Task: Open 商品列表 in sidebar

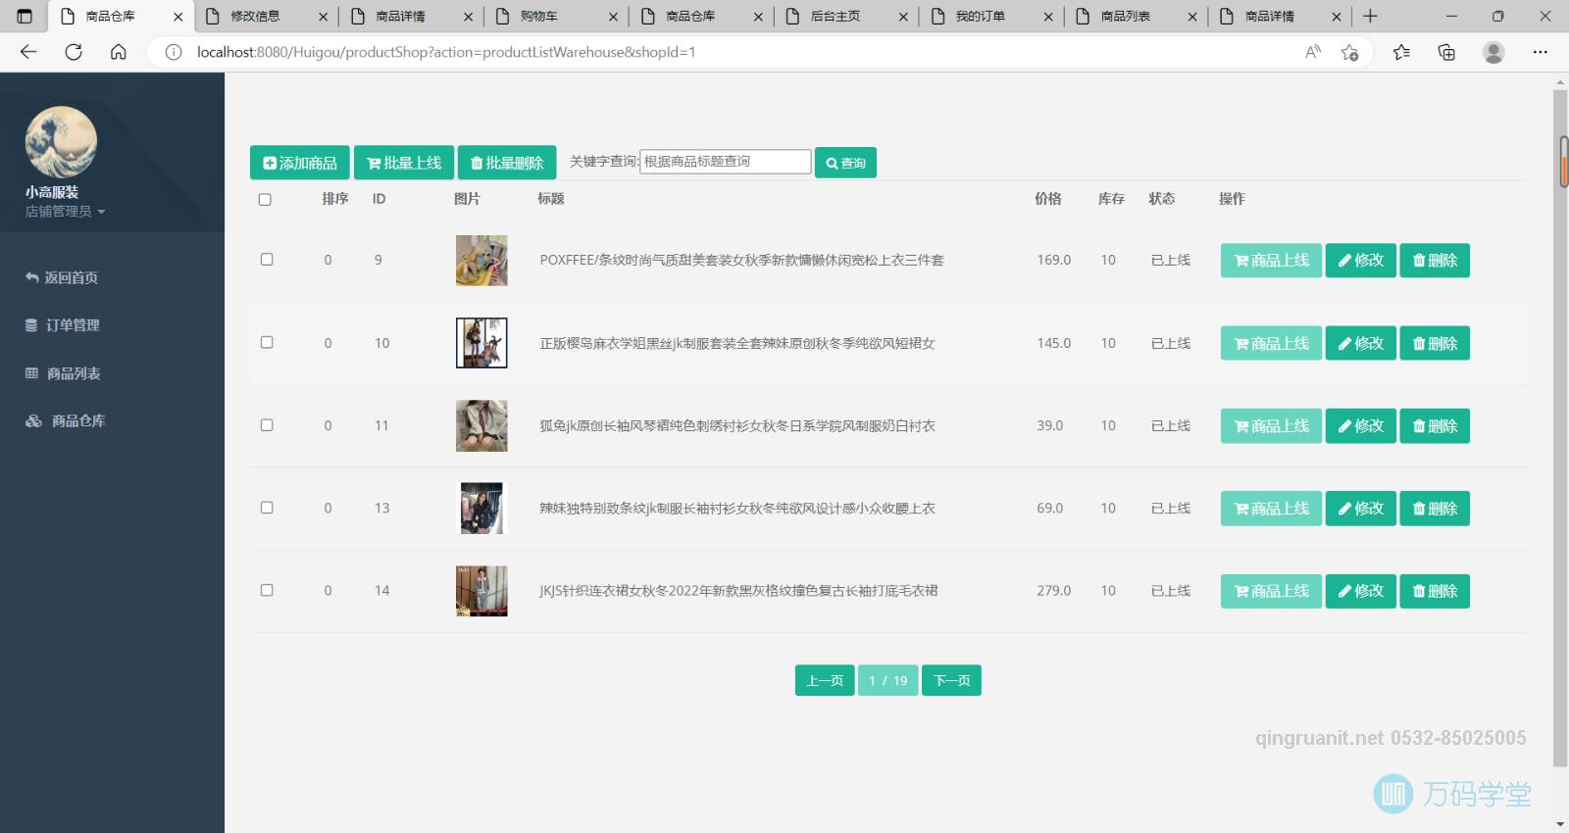Action: (x=63, y=373)
